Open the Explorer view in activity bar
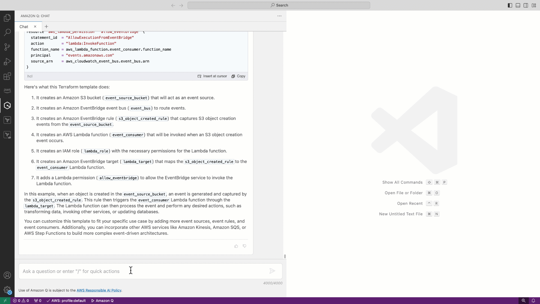 (7, 18)
